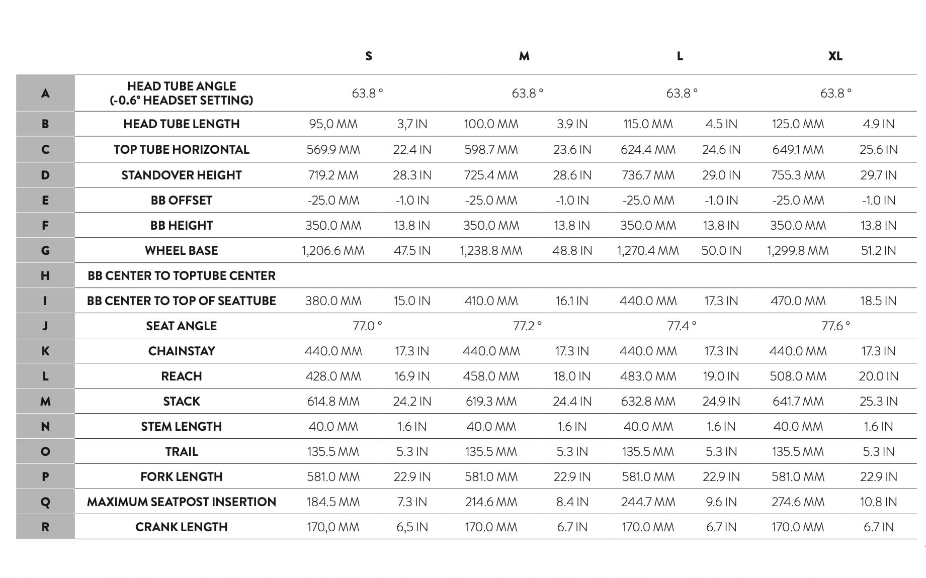This screenshot has height=578, width=926.
Task: Click the 1,206.6 MM wheel base value
Action: (x=333, y=250)
